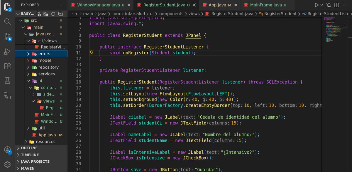The width and height of the screenshot is (352, 172).
Task: Expand the OUTLINE section
Action: click(x=41, y=148)
